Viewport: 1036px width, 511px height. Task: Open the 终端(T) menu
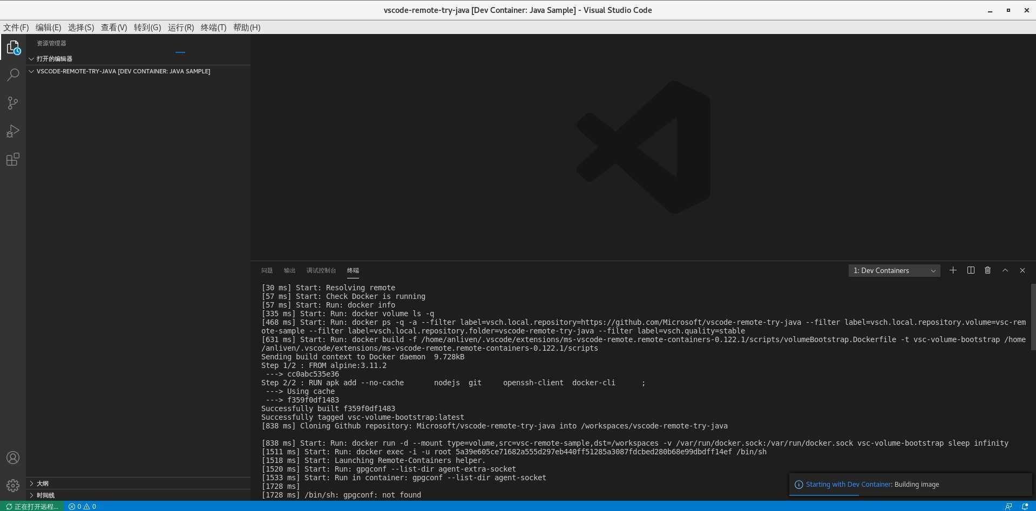(x=213, y=28)
